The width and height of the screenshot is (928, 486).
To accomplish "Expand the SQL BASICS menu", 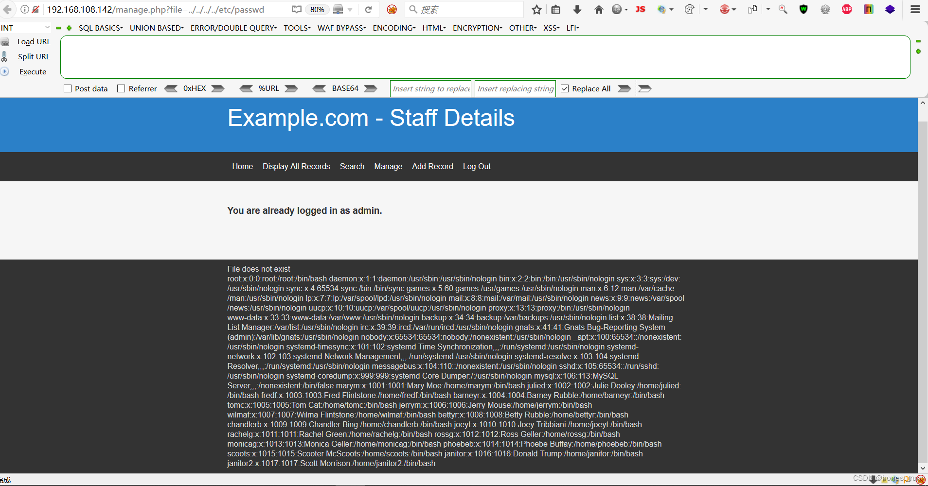I will point(101,28).
